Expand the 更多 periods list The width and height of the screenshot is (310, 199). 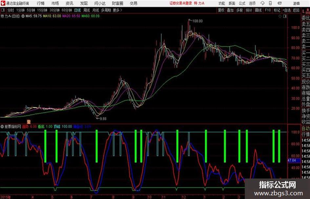pos(117,10)
